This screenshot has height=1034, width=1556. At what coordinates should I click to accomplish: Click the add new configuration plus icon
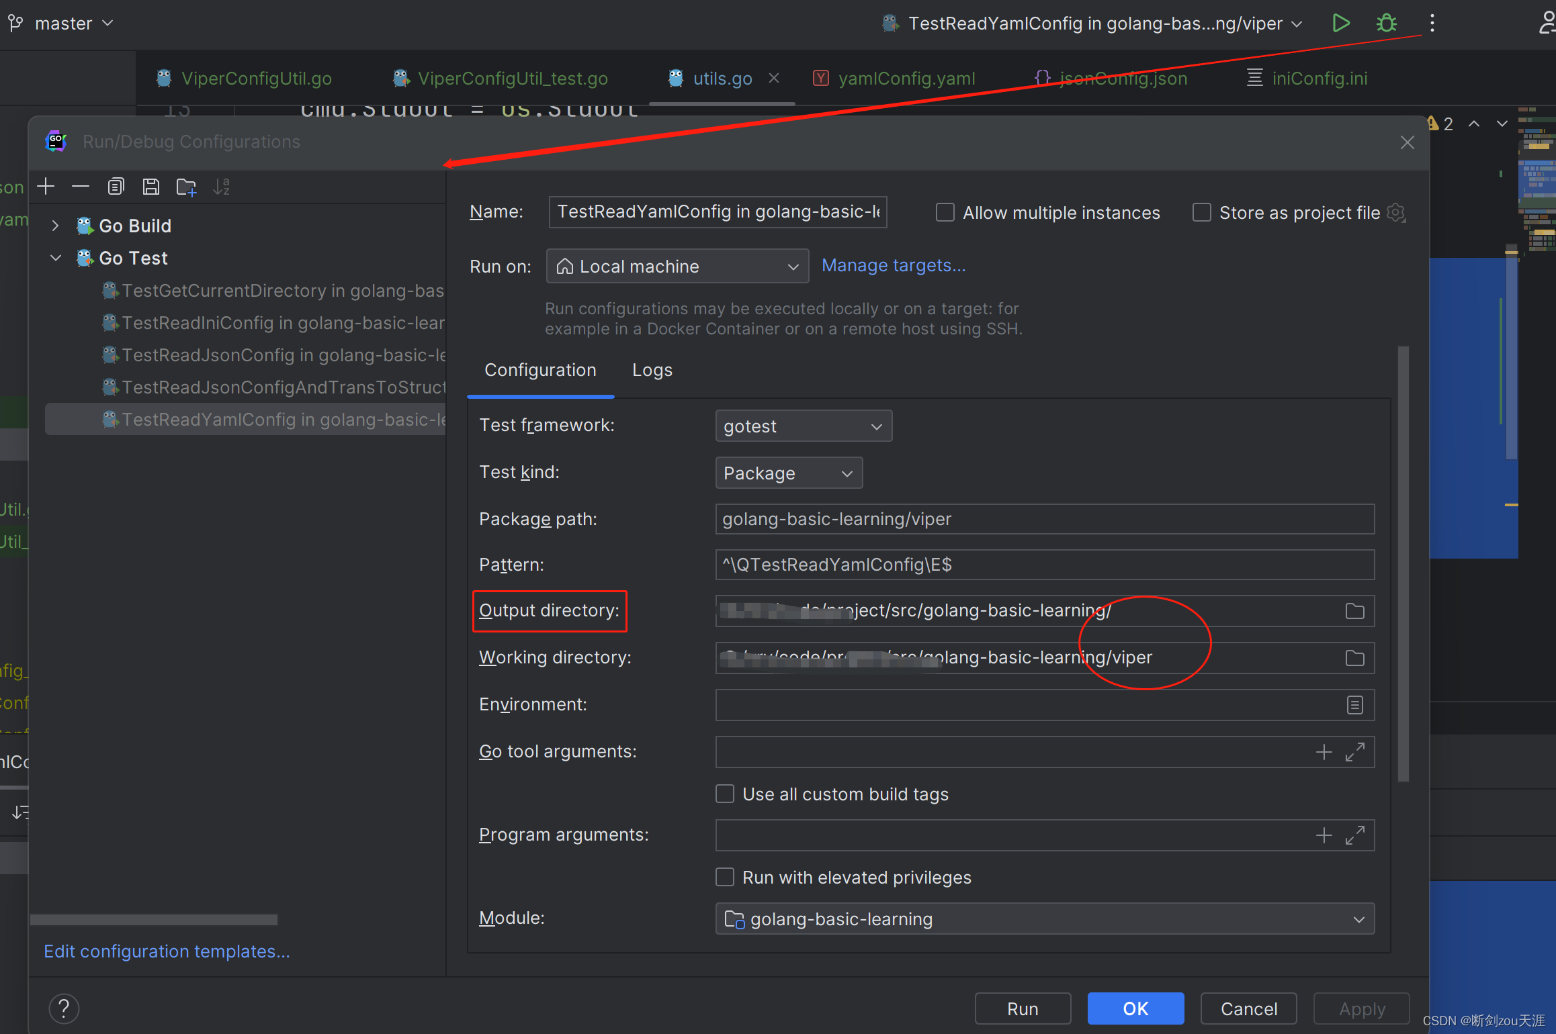click(x=46, y=187)
